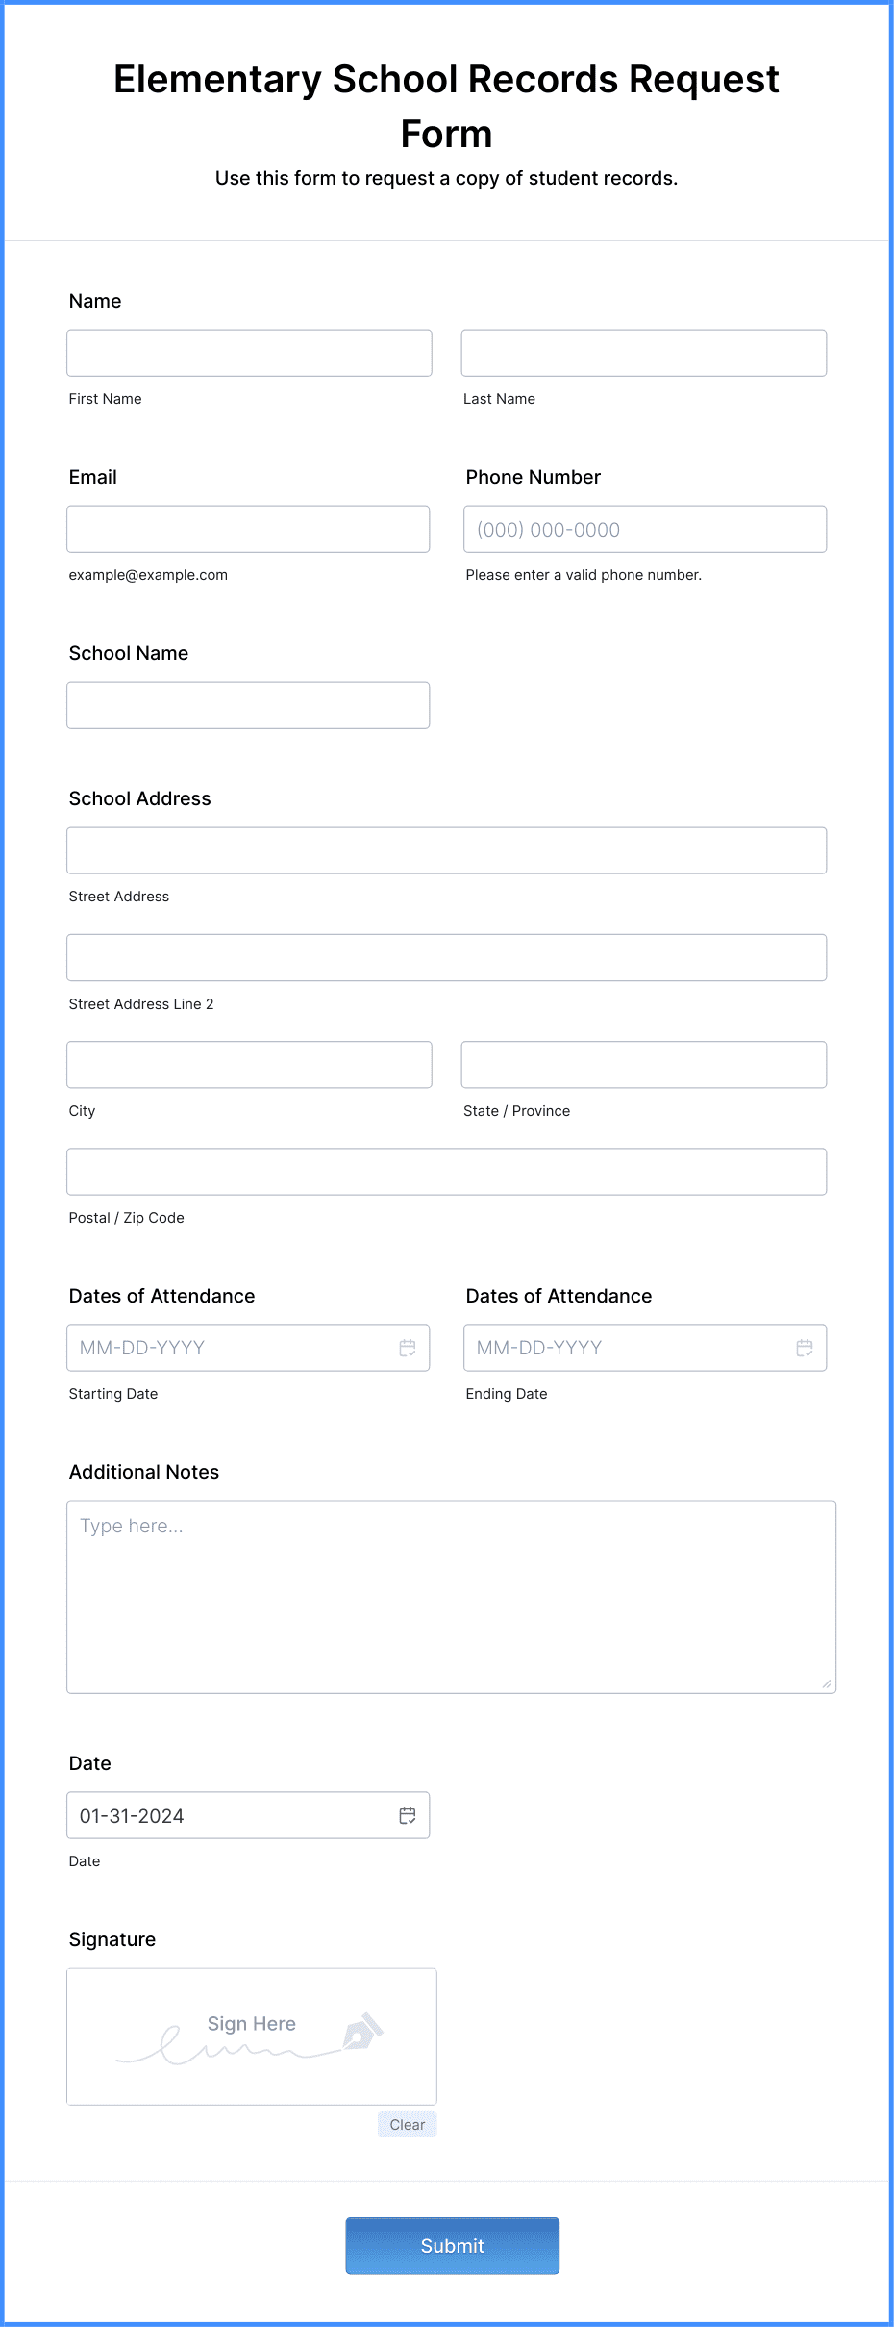This screenshot has width=894, height=2327.
Task: Click the Clear button below the signature
Action: (x=407, y=2124)
